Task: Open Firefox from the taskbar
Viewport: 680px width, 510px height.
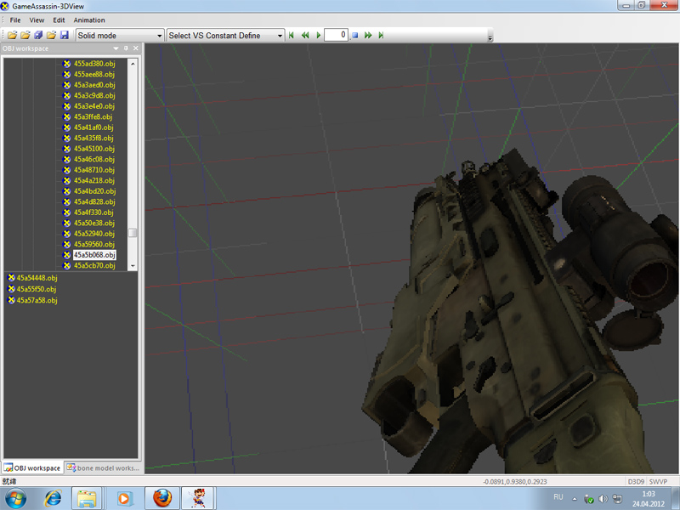Action: 161,497
